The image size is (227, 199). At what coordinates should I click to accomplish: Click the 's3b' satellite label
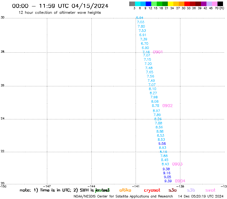[191, 190]
